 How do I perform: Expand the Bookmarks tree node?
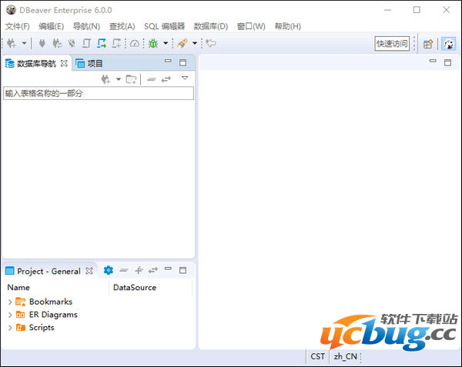10,302
